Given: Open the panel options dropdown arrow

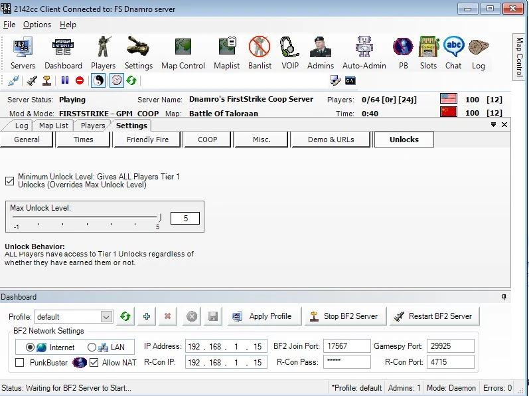Looking at the screenshot, I should pos(493,125).
